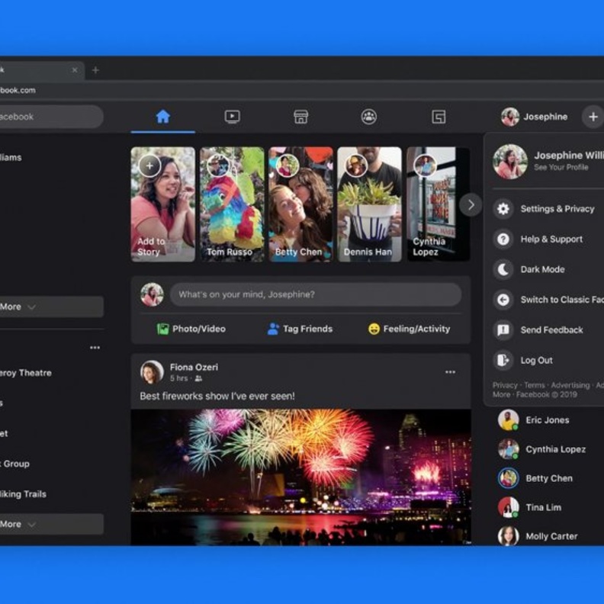Open a new browser tab

(x=95, y=70)
